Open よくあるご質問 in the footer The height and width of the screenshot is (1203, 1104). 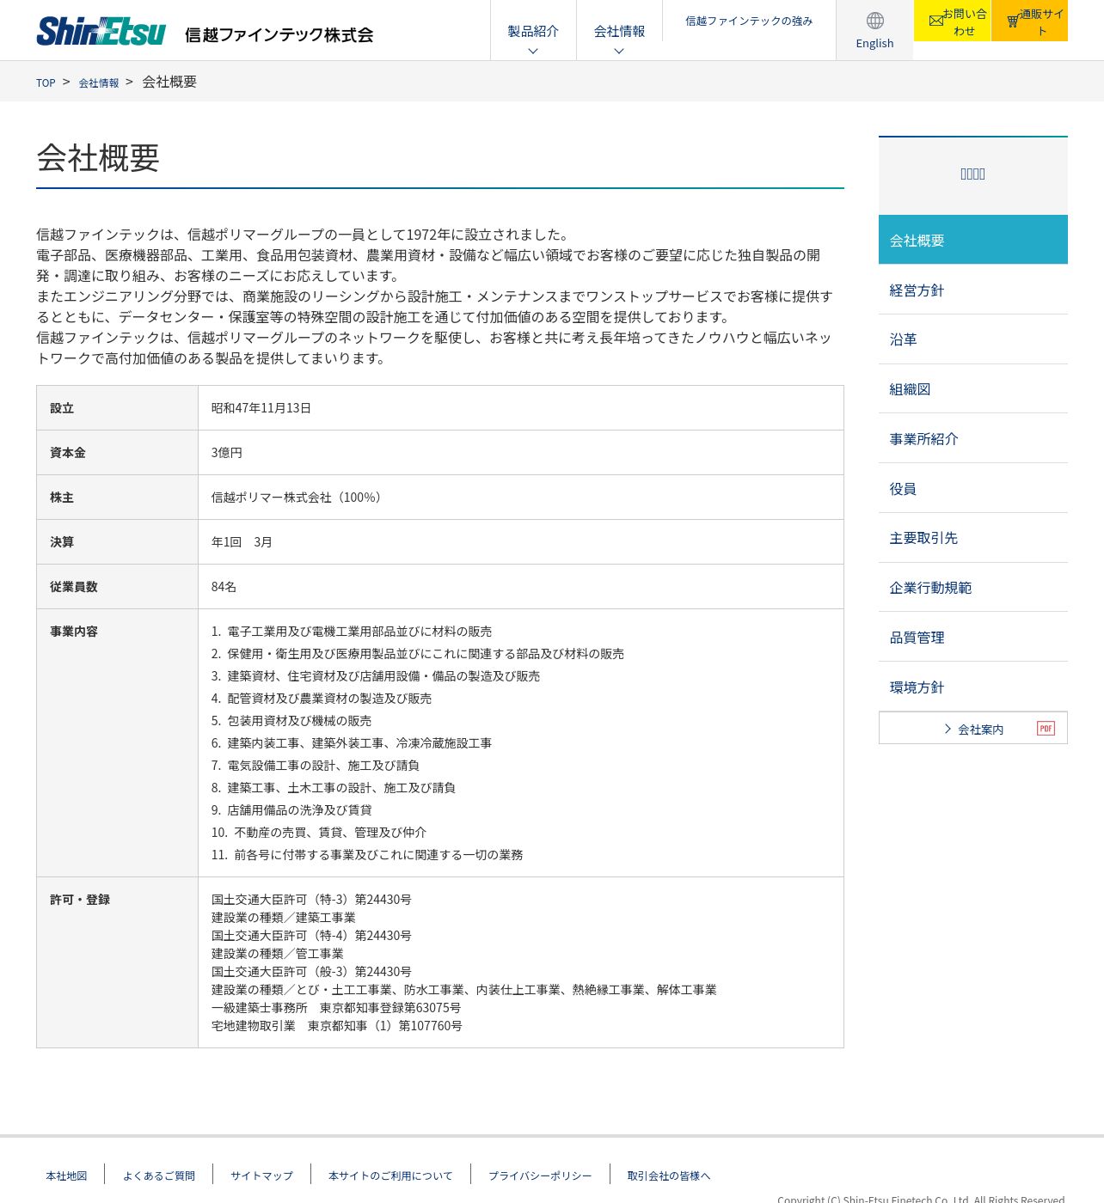click(159, 1176)
